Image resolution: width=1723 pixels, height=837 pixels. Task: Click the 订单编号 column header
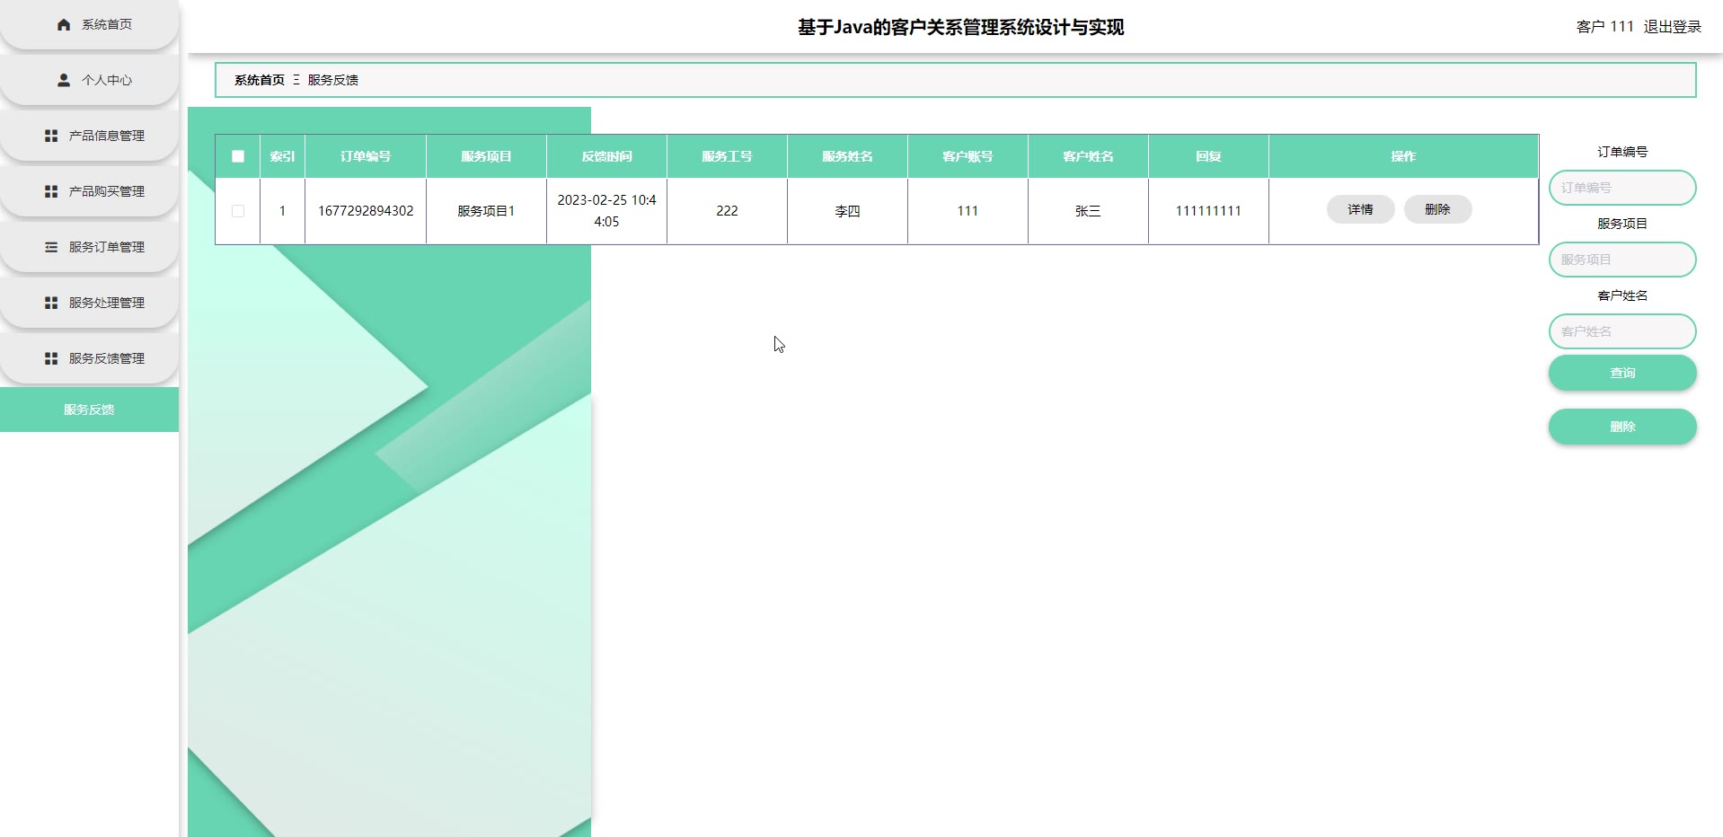(366, 156)
